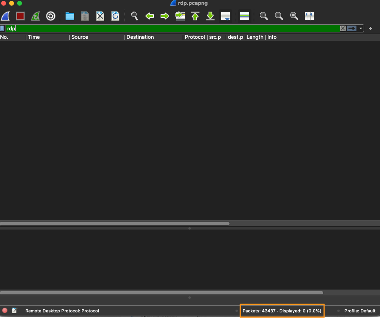Open a capture file with folder icon

(70, 16)
